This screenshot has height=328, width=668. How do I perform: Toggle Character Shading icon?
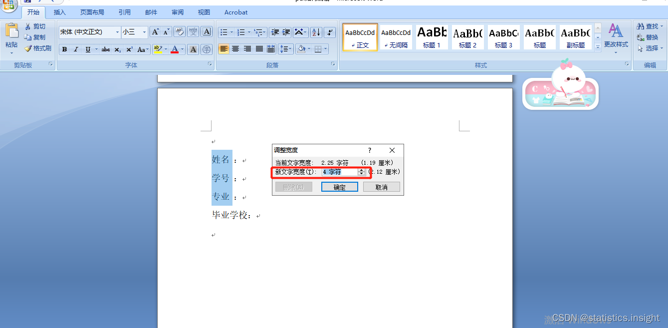(x=193, y=49)
